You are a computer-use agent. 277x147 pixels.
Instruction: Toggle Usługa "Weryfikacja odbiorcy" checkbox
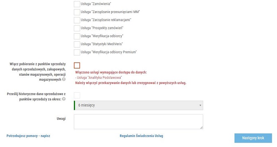pos(77,36)
